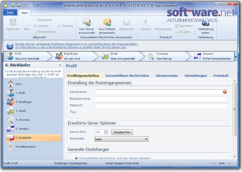The image size is (242, 172).
Task: Click Aus Outlook einsammeln icon
Action: click(x=107, y=22)
